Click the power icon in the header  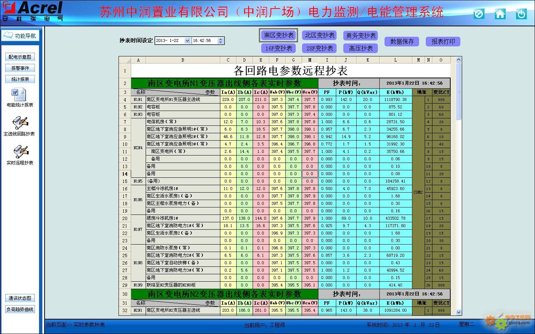pyautogui.click(x=521, y=14)
